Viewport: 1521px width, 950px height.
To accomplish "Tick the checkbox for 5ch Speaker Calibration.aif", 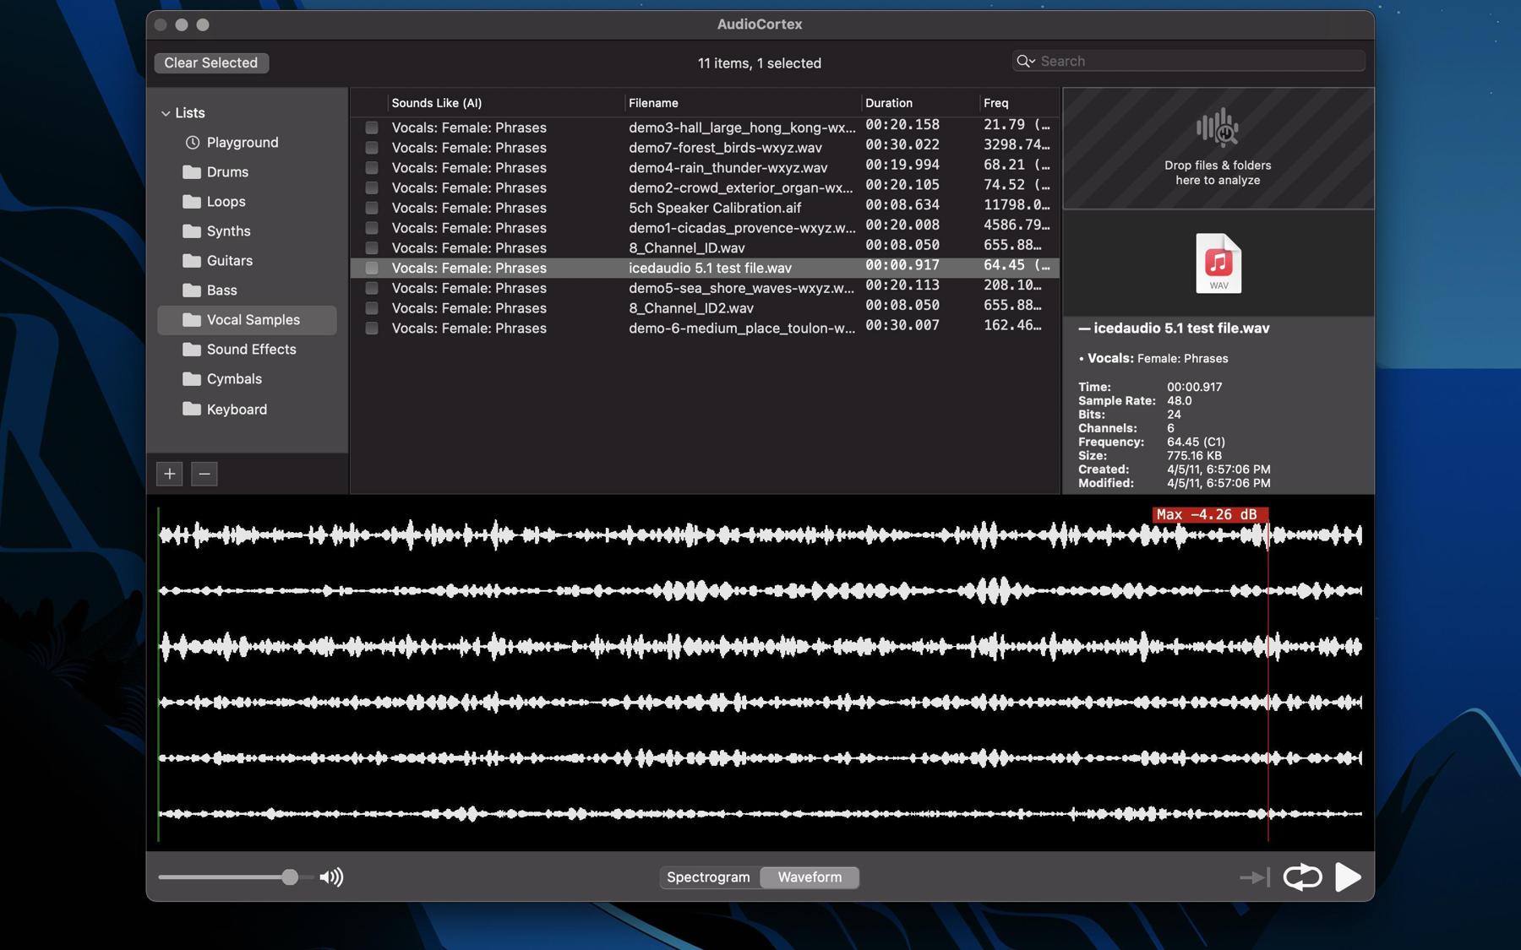I will (372, 208).
